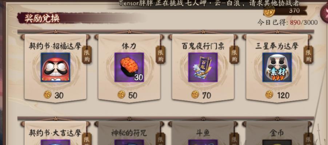
Task: Tap the sushi 体力 item icon
Action: 129,67
